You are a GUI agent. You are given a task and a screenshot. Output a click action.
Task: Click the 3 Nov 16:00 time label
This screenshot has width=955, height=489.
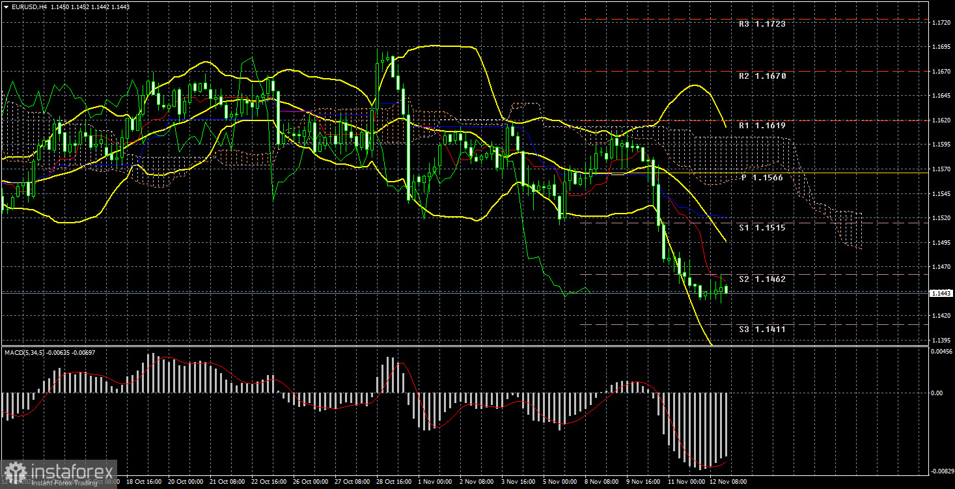pyautogui.click(x=518, y=482)
